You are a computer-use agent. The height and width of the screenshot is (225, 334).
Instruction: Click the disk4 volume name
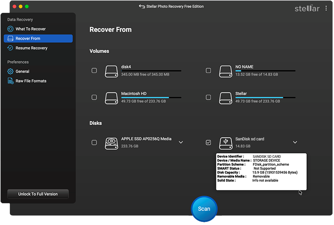click(126, 67)
